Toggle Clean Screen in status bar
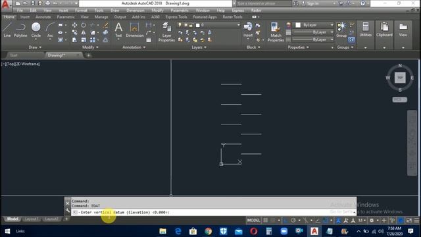Image resolution: width=421 pixels, height=237 pixels. click(x=409, y=221)
